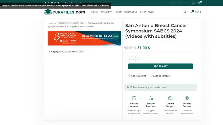Click the 81.00 $ sale price
Image resolution: width=223 pixels, height=125 pixels.
[x=144, y=48]
